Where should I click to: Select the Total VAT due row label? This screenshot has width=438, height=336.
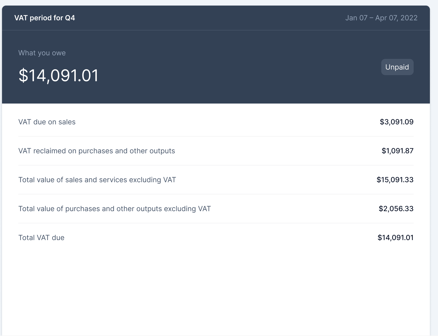coord(41,238)
